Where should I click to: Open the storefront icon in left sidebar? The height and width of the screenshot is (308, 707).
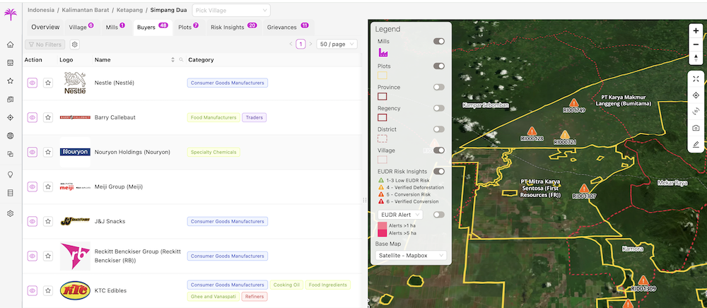pyautogui.click(x=11, y=63)
